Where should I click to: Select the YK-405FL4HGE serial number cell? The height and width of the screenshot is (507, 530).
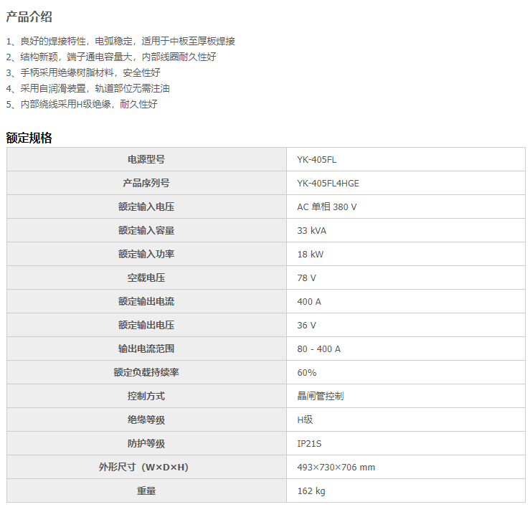click(328, 183)
